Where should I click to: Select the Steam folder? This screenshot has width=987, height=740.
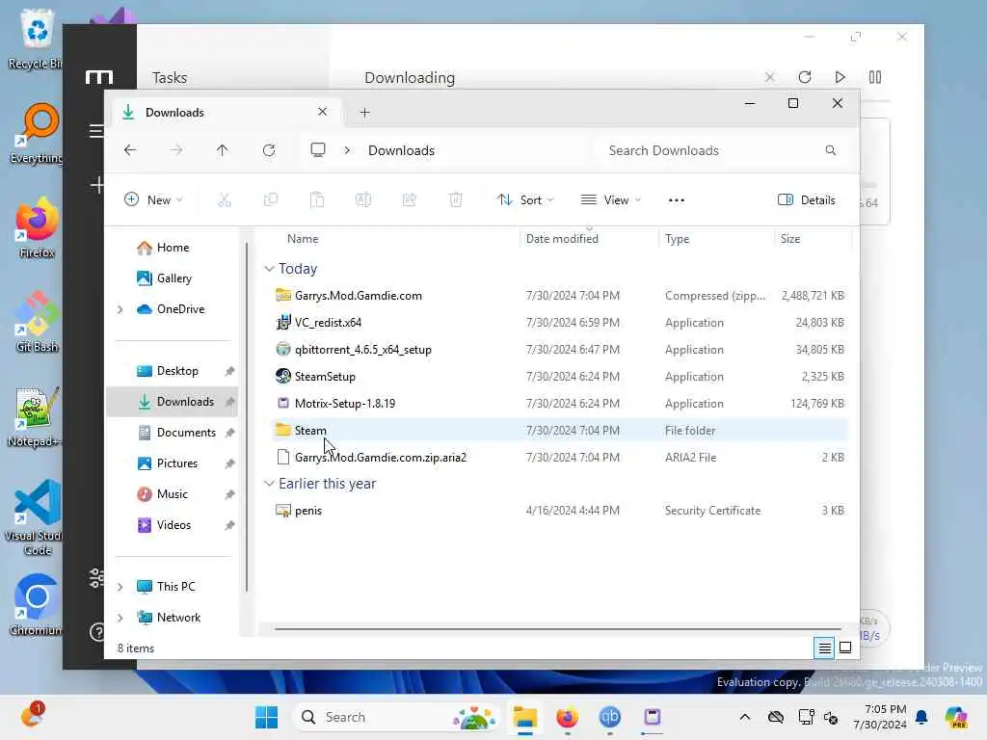click(x=560, y=431)
